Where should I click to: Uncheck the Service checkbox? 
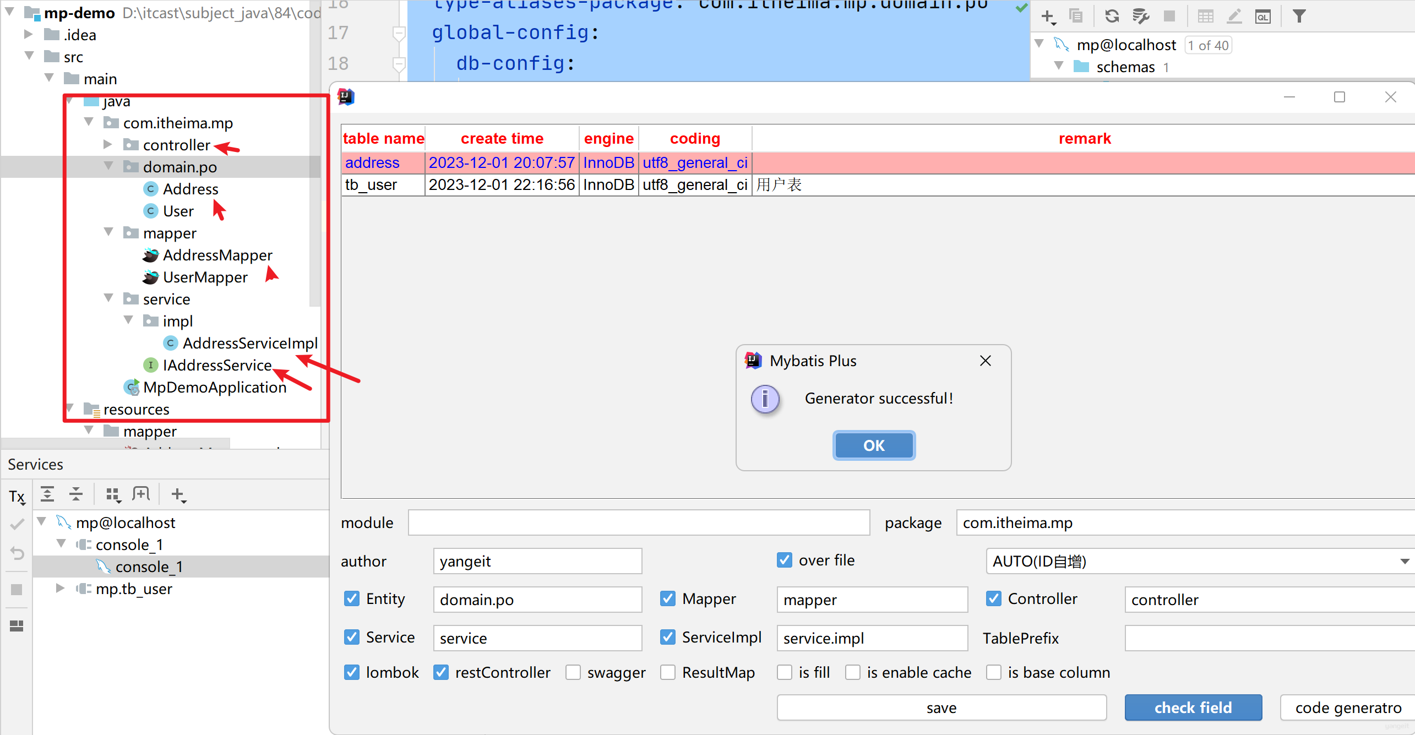coord(351,637)
